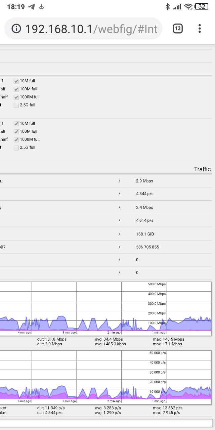
Task: Click the packets per second graph
Action: (105, 378)
